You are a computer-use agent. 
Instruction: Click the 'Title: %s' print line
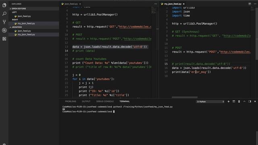click(x=104, y=95)
